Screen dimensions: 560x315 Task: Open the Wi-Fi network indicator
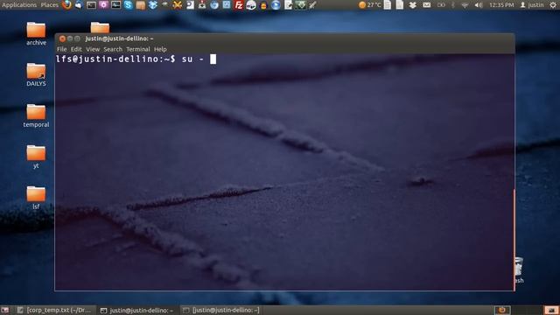pos(465,5)
